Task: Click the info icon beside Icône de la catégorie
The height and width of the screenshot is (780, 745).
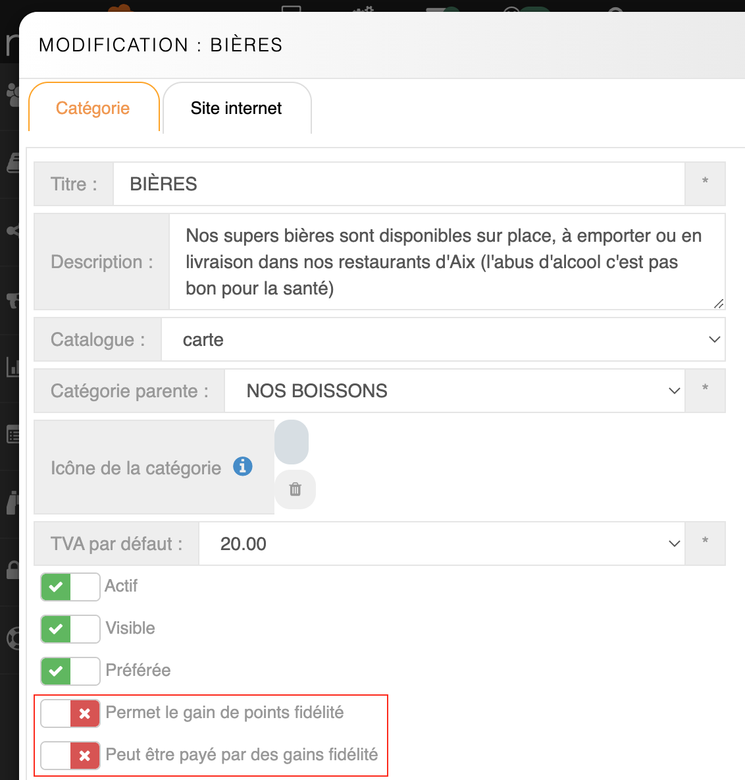Action: coord(243,466)
